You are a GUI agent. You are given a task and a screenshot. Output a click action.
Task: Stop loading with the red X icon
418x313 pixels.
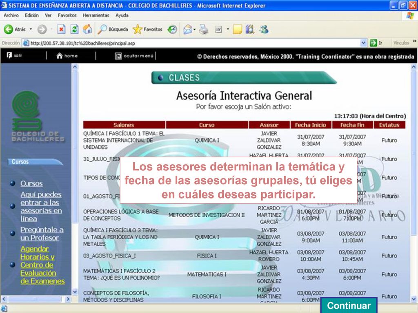[x=61, y=29]
